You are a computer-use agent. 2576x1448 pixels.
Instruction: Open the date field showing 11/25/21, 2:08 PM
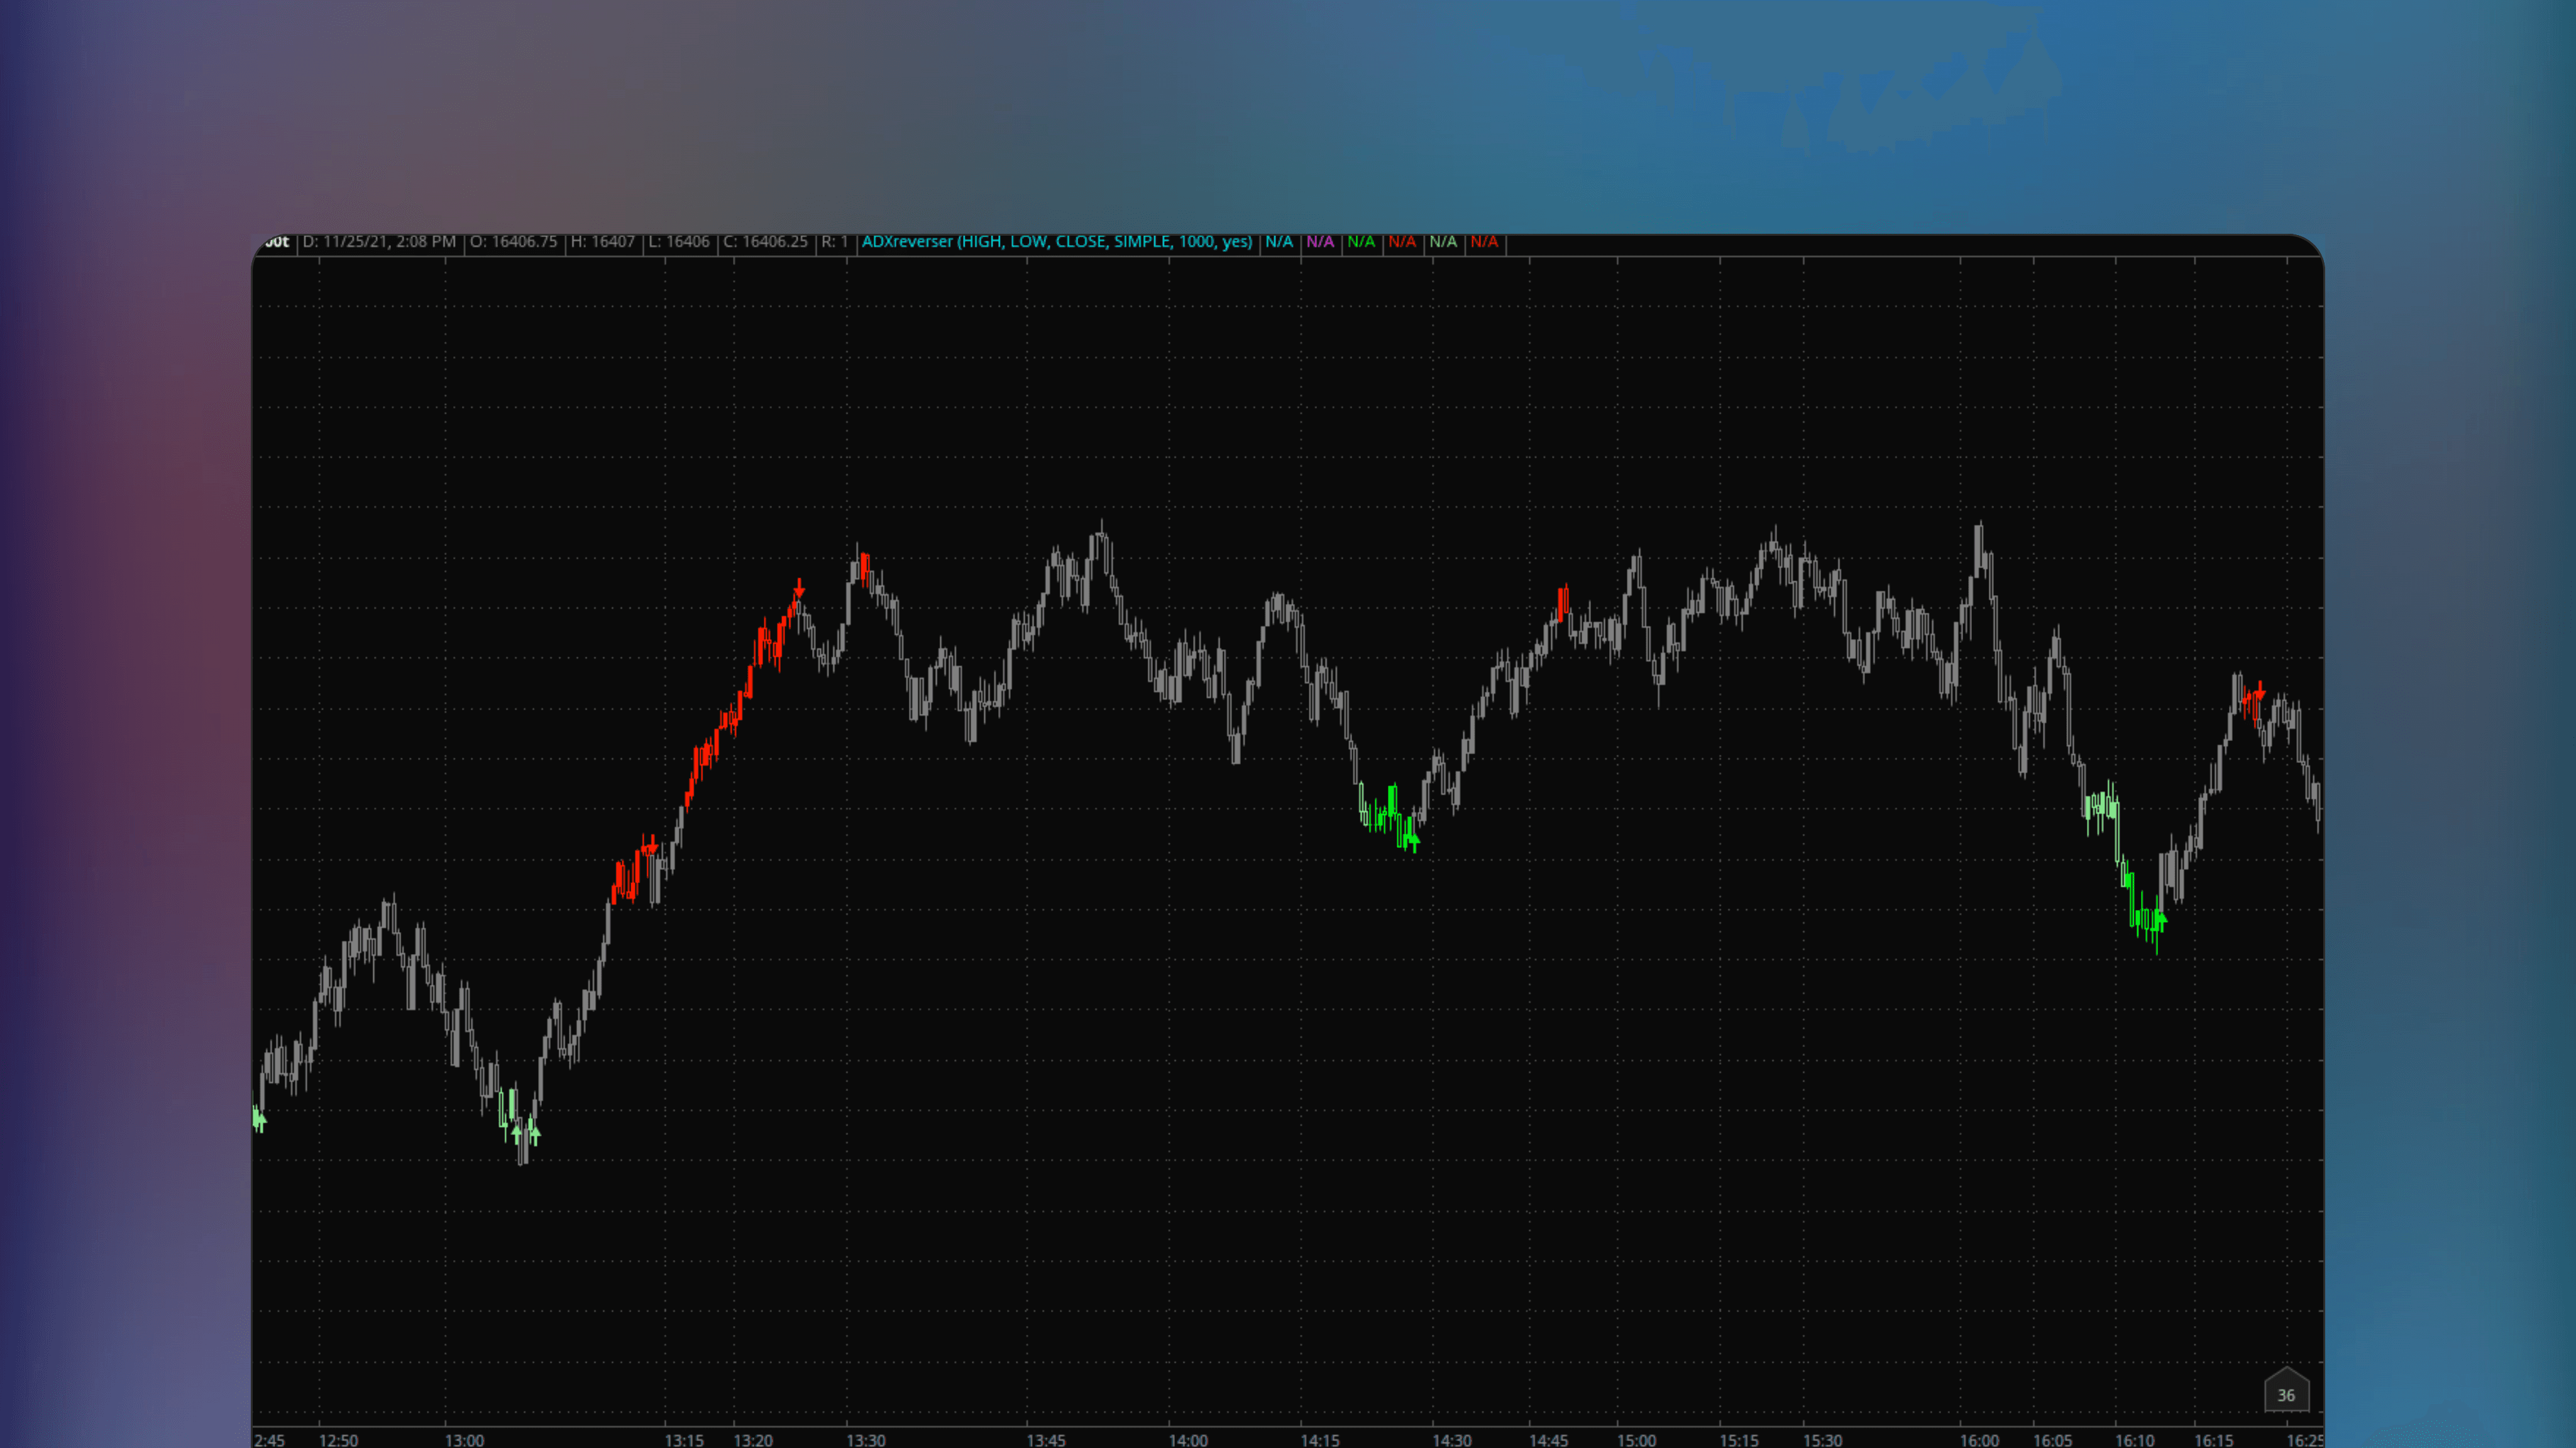tap(380, 242)
